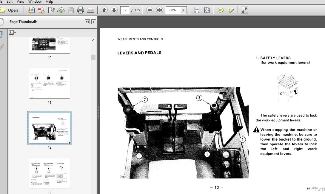Click the safety lever diagram illustration
Image resolution: width=325 pixels, height=194 pixels.
click(x=287, y=87)
